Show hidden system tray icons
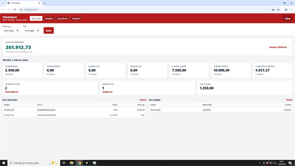Image resolution: width=295 pixels, height=166 pixels. pyautogui.click(x=260, y=163)
